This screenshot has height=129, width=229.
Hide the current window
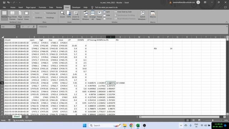point(107,15)
